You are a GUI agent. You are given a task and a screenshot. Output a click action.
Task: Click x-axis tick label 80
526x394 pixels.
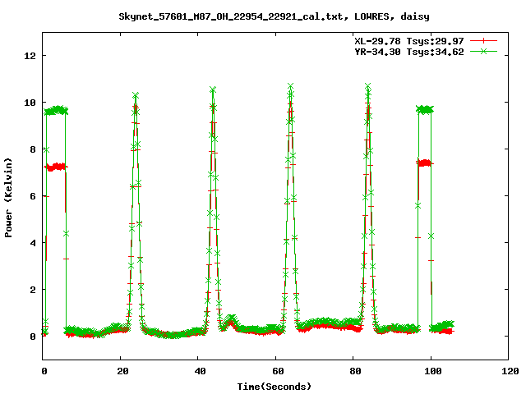[356, 371]
